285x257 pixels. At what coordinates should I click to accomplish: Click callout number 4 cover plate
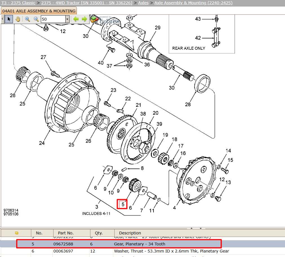click(x=175, y=208)
